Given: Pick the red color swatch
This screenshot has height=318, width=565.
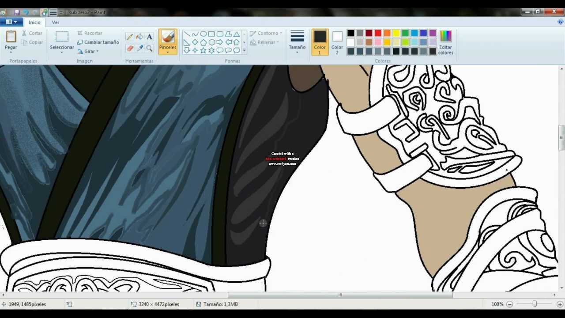Looking at the screenshot, I should tap(378, 33).
